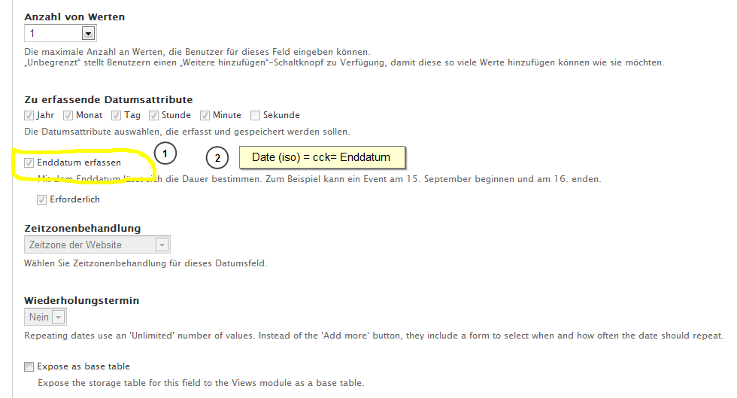Screen dimensions: 737x398
Task: Toggle the Tag checkbox
Action: (x=117, y=115)
